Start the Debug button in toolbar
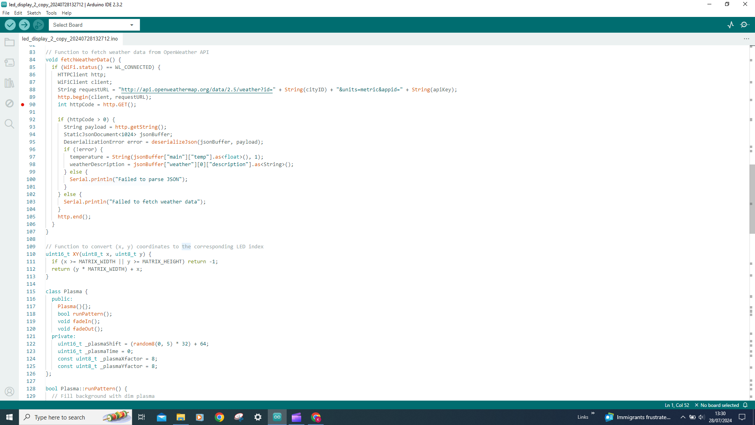The width and height of the screenshot is (755, 425). [x=39, y=25]
